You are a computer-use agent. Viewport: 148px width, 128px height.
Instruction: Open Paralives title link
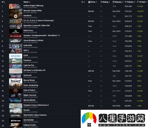point(27,60)
